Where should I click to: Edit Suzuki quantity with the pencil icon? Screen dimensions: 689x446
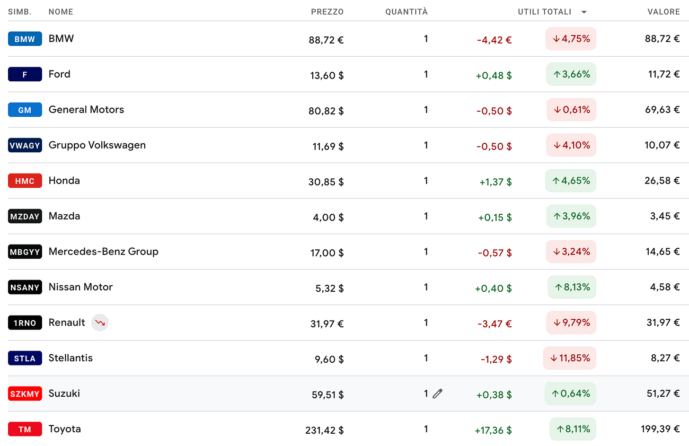tap(437, 394)
